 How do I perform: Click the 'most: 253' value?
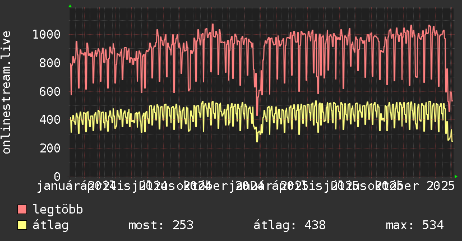161,225
